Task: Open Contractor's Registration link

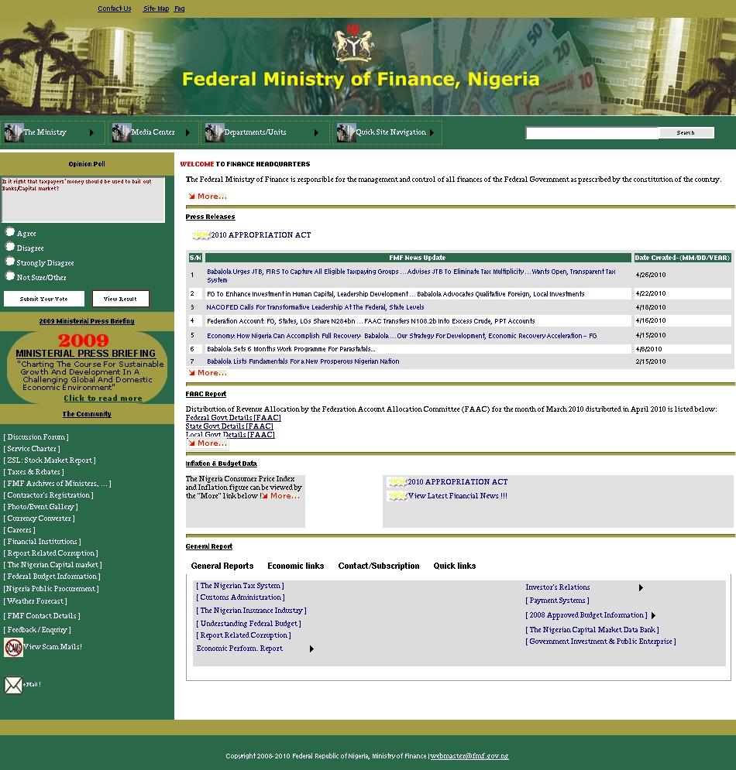Action: click(48, 495)
